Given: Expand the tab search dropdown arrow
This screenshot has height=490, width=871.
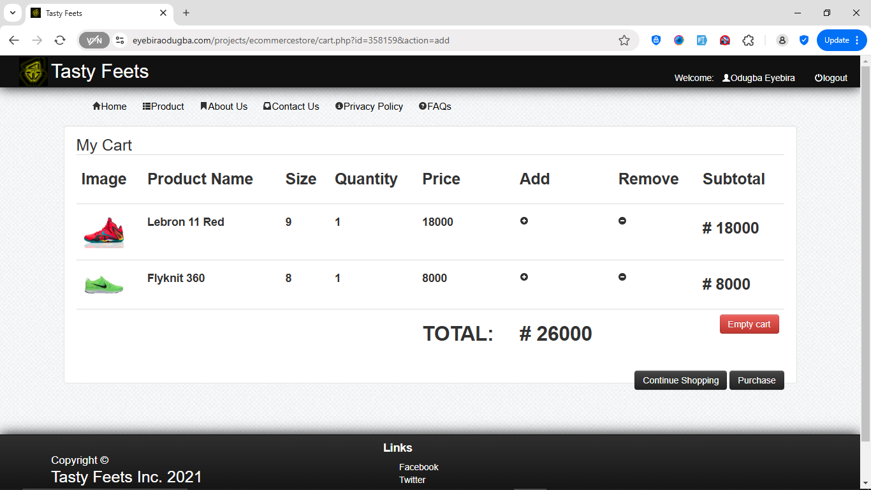Looking at the screenshot, I should coord(12,13).
